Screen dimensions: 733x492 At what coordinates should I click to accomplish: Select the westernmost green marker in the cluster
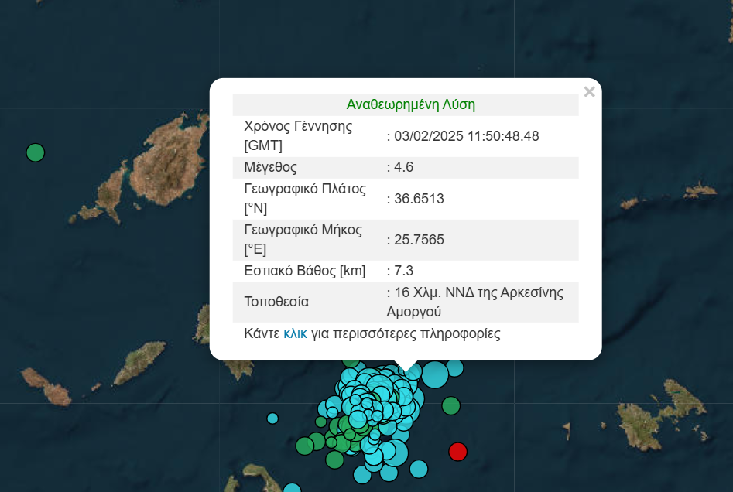305,446
